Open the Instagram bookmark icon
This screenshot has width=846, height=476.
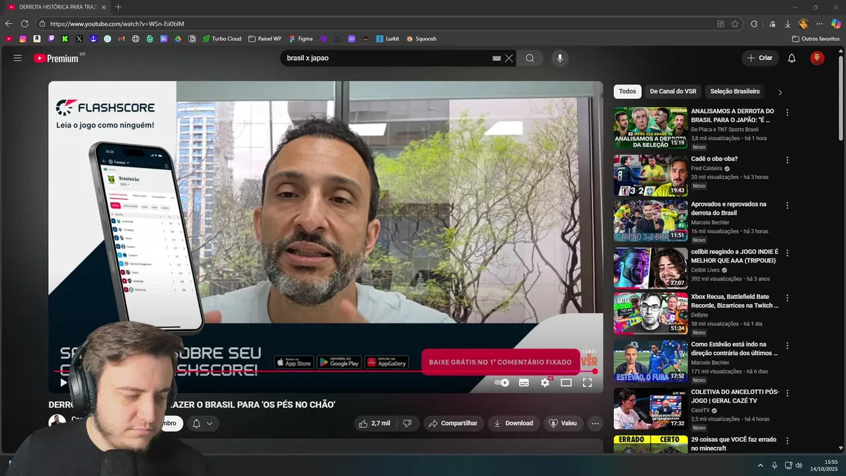(x=22, y=39)
